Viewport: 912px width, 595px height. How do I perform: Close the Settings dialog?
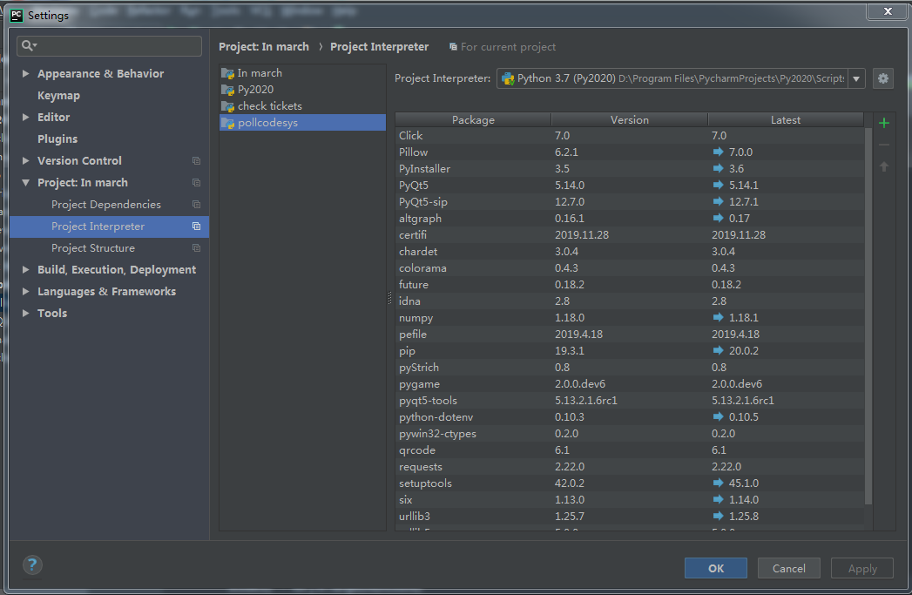[888, 11]
